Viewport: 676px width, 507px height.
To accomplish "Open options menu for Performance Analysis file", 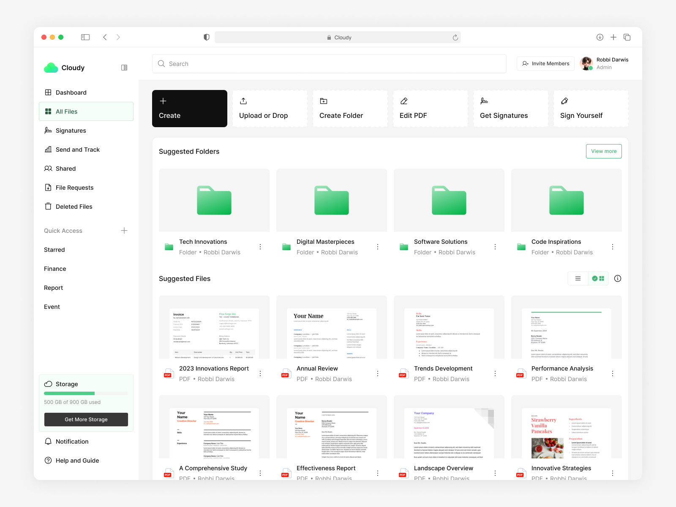I will click(612, 373).
